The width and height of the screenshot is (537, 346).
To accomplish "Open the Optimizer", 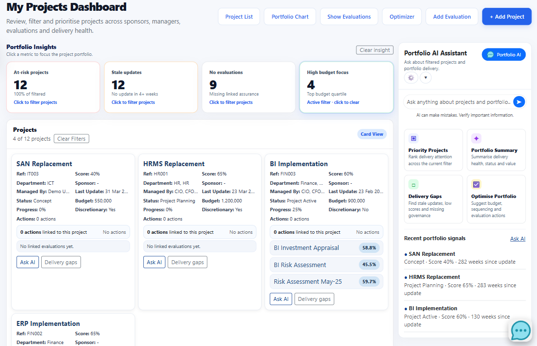I will pyautogui.click(x=402, y=16).
